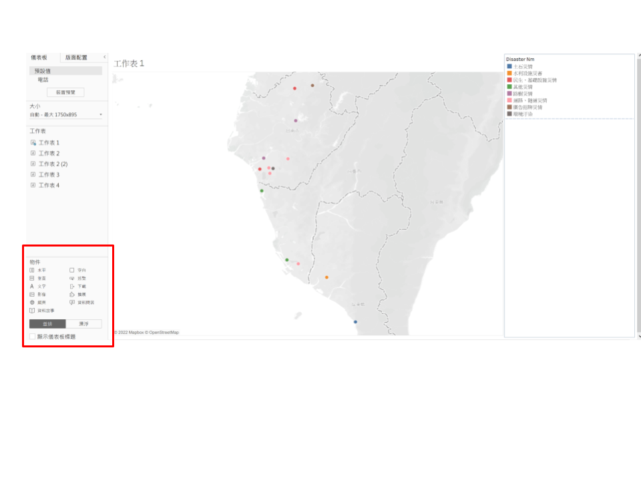Viewport: 641px width, 481px height.
Task: Select the 網頁 web page object
Action: coord(37,303)
